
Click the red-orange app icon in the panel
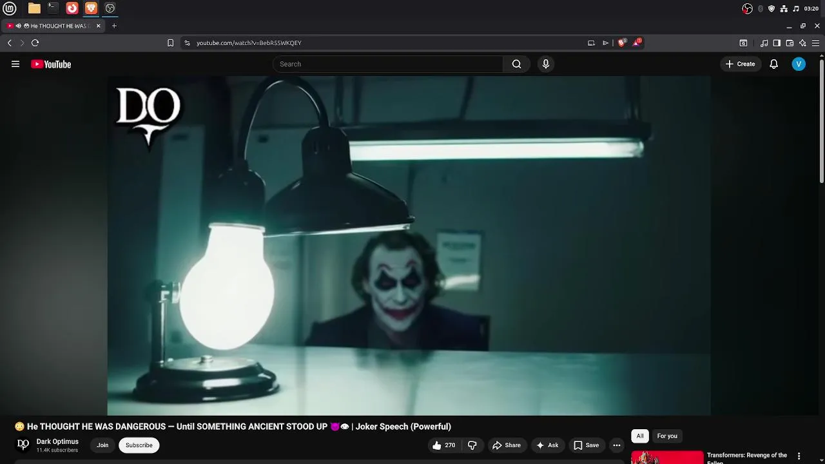point(72,8)
